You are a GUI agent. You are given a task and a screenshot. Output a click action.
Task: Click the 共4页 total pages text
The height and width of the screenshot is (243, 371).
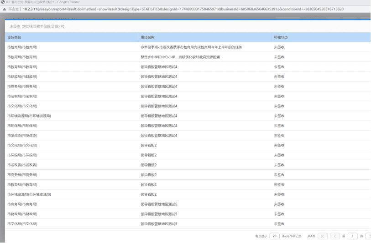[x=311, y=236]
